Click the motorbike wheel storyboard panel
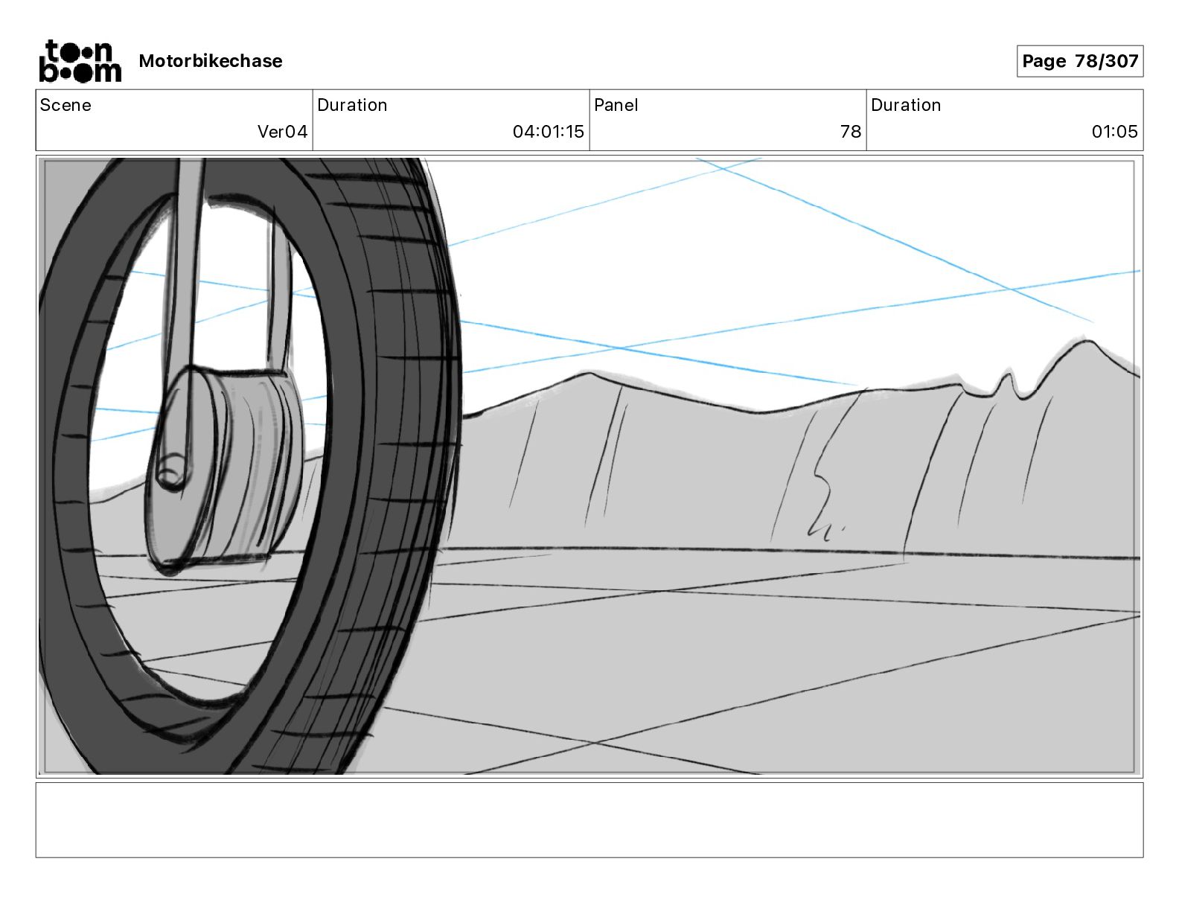Screen dimensions: 1179x911 [589, 466]
